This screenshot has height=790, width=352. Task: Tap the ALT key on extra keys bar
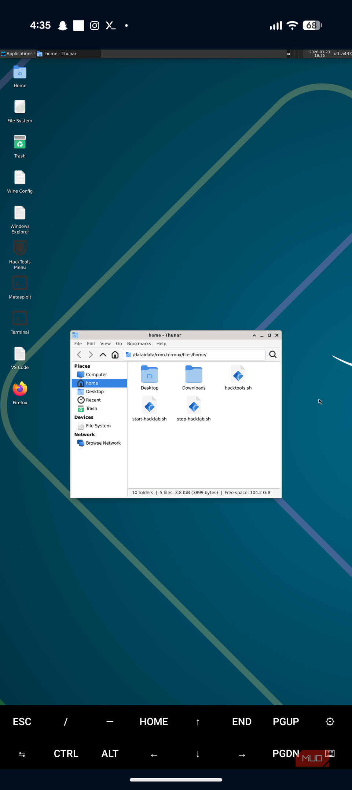click(x=110, y=753)
